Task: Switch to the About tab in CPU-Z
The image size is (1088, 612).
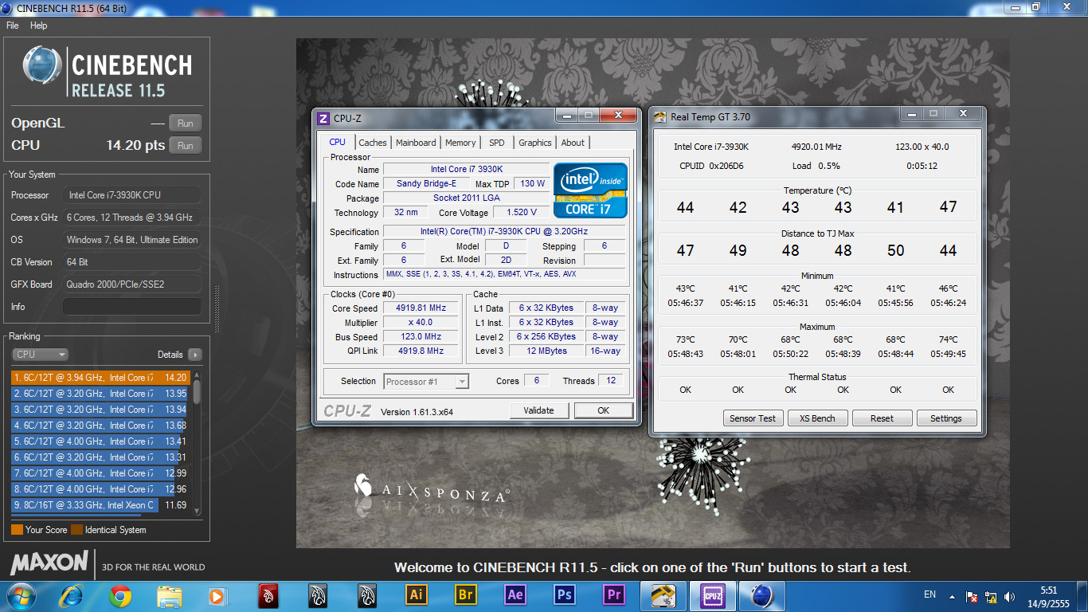Action: [x=573, y=143]
